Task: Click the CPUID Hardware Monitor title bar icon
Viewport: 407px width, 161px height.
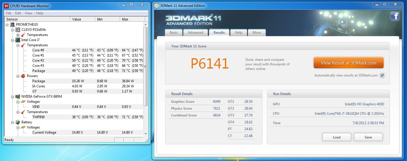Action: [x=6, y=6]
